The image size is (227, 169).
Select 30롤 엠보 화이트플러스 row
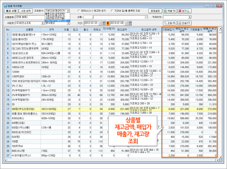(111, 114)
